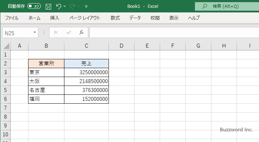Viewport: 259px width, 142px height.
Task: Click the Save floppy disk icon
Action: click(48, 6)
